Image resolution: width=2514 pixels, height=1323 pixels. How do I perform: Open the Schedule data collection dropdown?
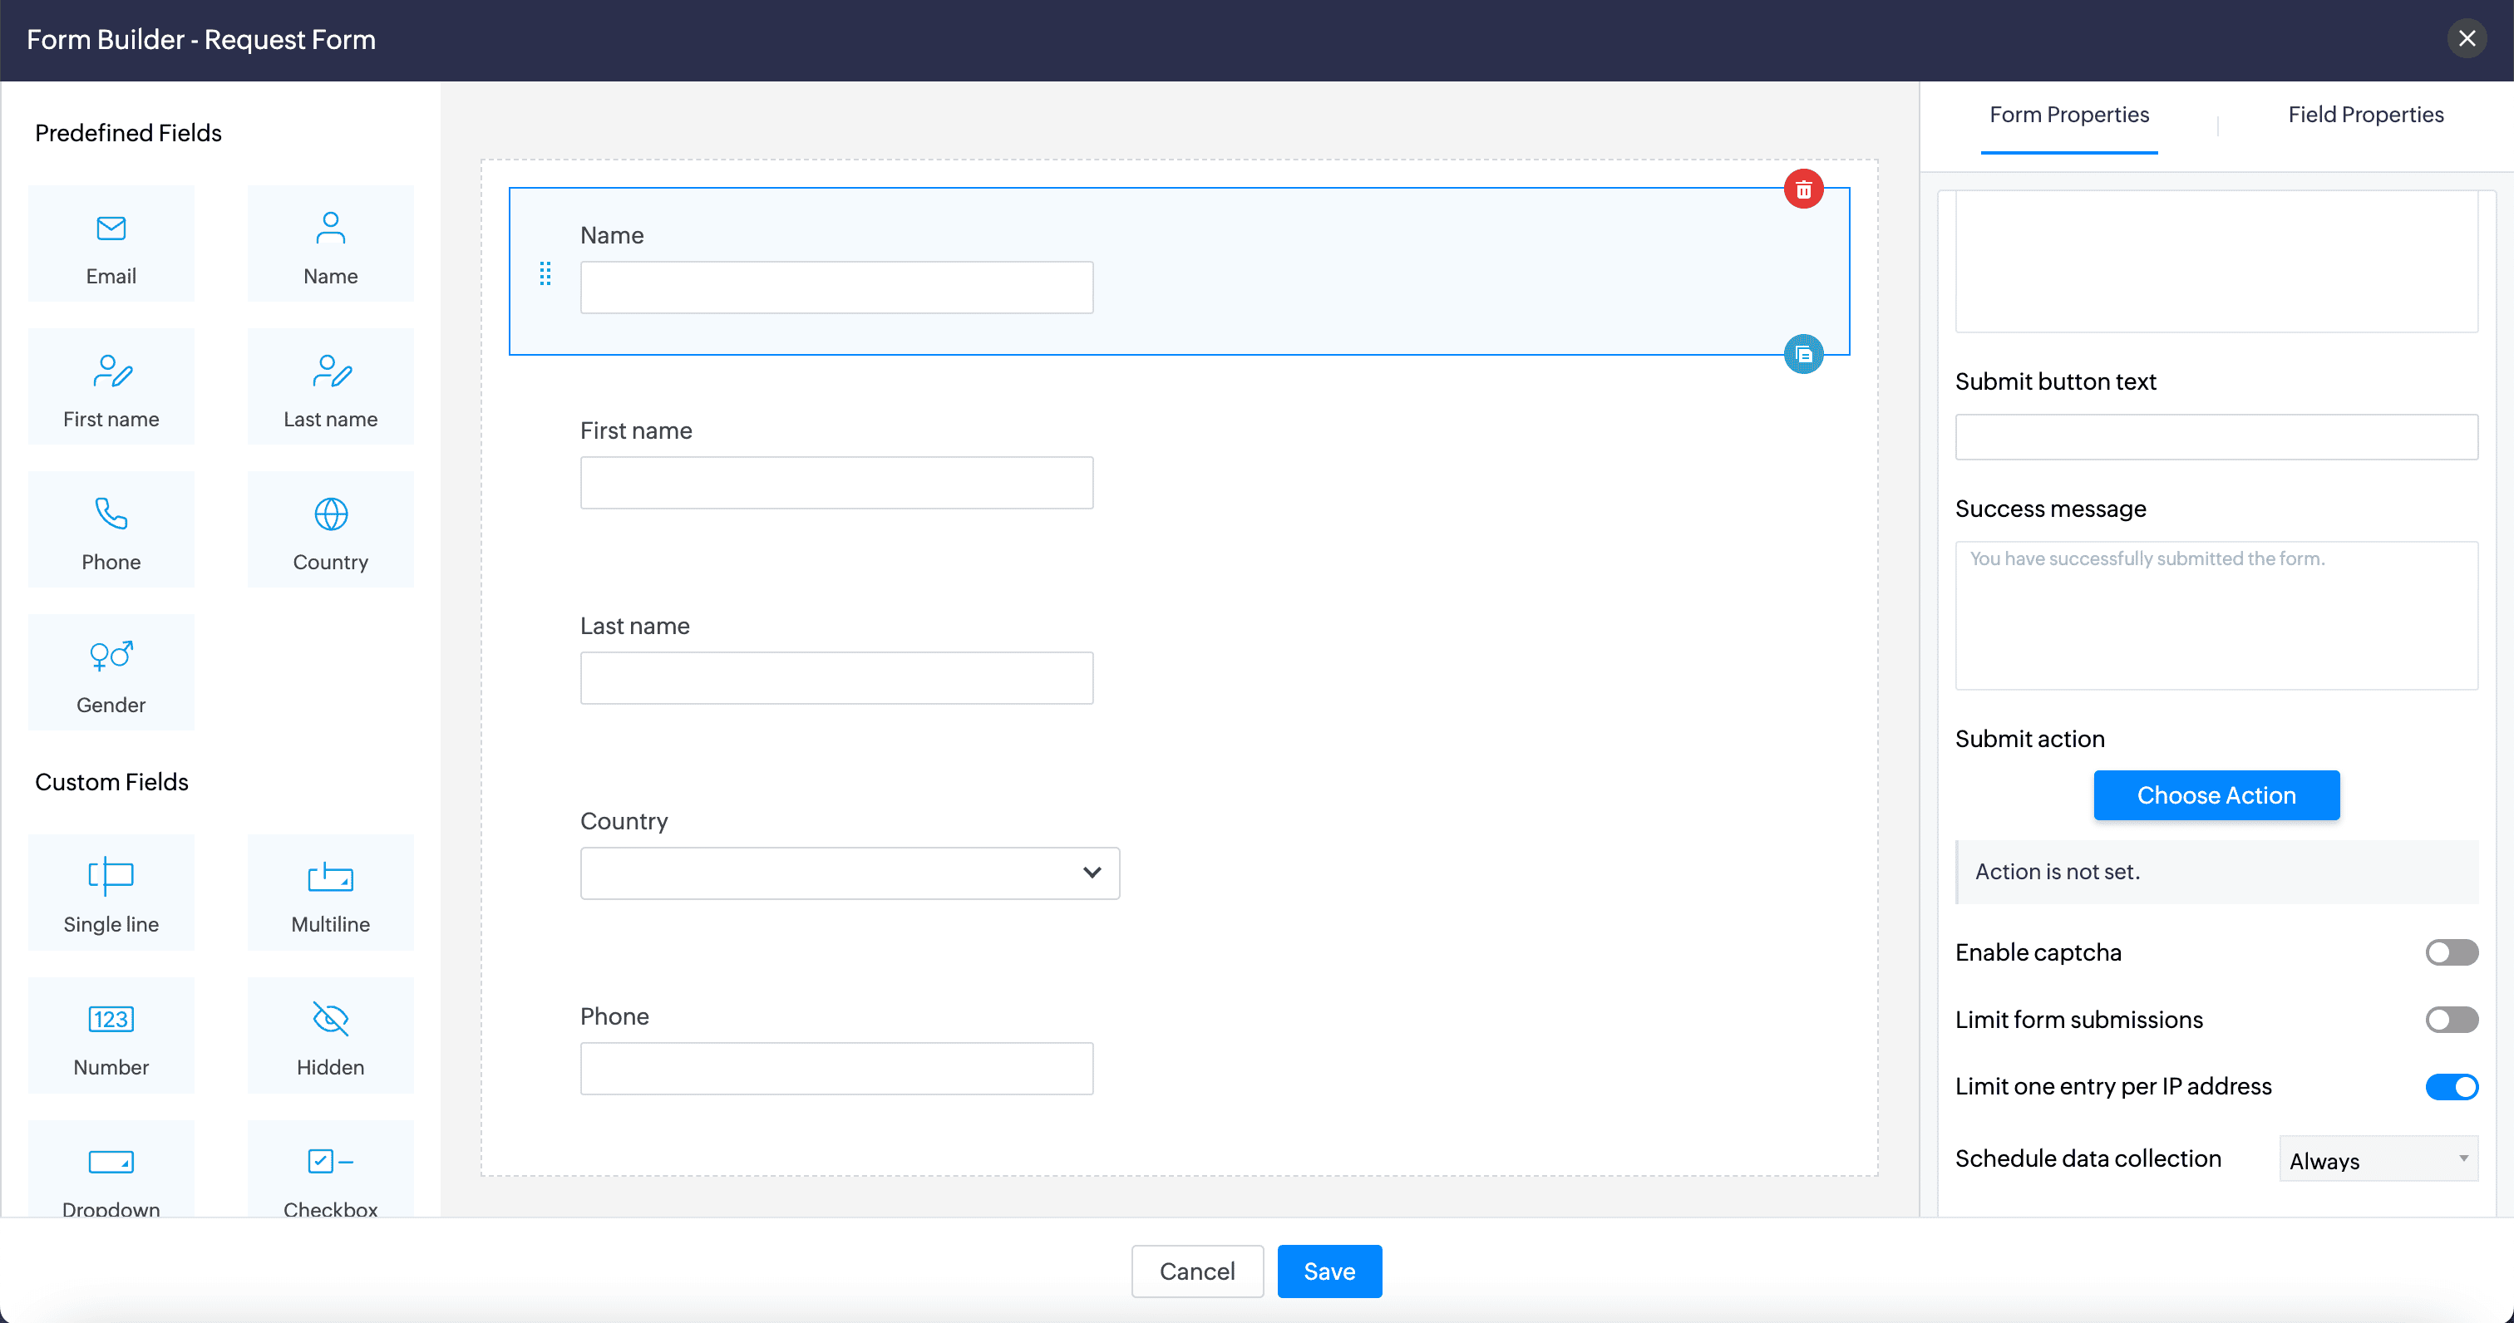pyautogui.click(x=2378, y=1160)
